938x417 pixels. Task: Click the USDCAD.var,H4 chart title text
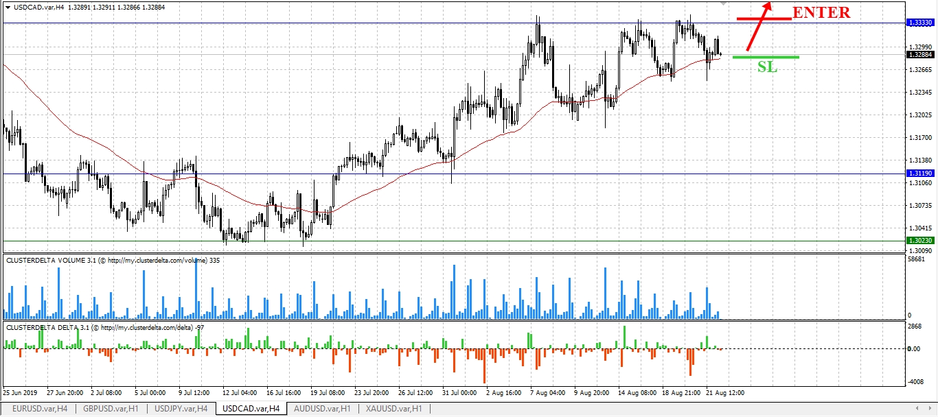click(38, 7)
